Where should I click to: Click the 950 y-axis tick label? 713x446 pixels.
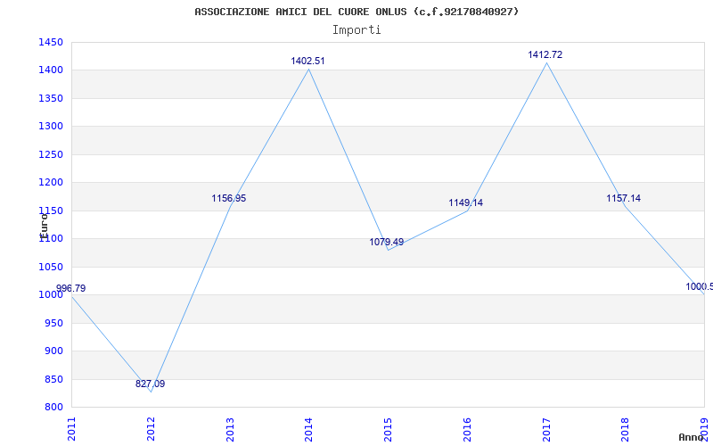(53, 323)
